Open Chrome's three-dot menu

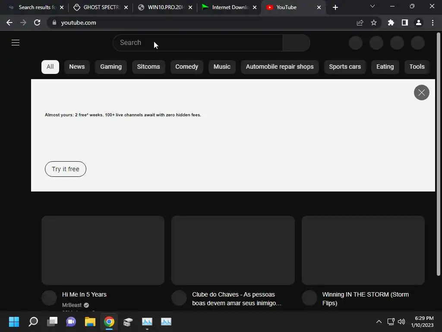tap(433, 22)
